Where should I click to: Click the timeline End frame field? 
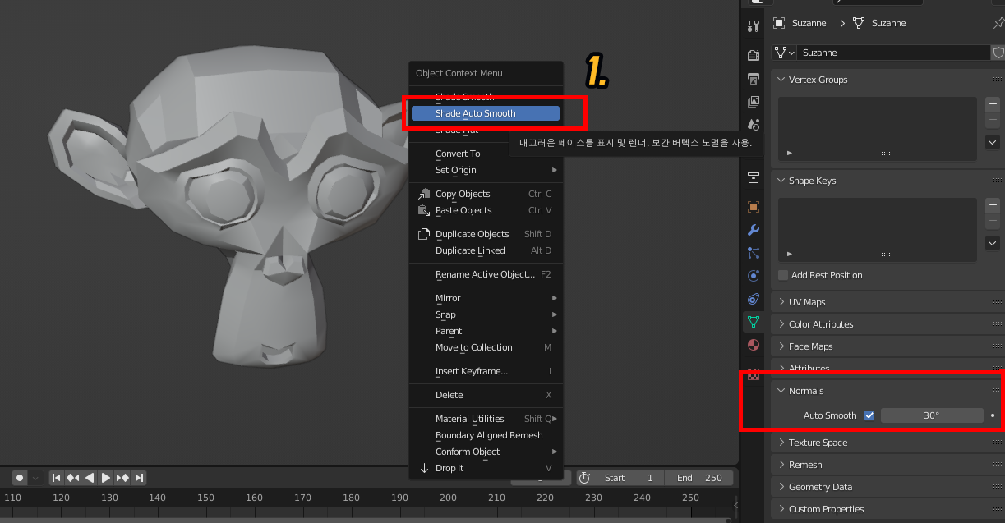[698, 478]
